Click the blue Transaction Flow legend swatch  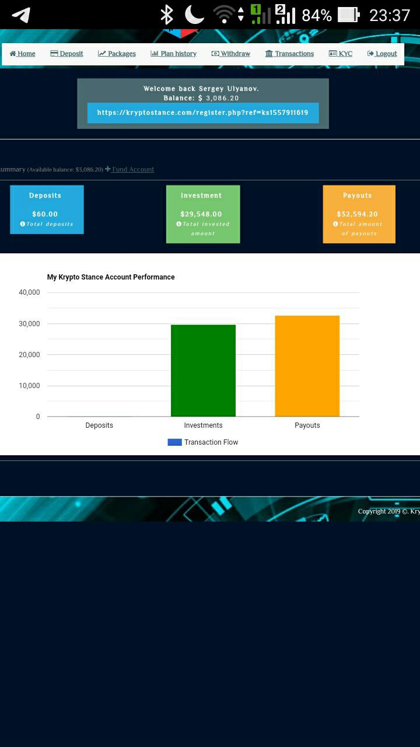[174, 442]
